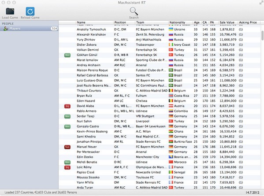Viewport: 264px width, 196px height.
Task: Select the Anatoliy Tymoschuk player row
Action: click(160, 29)
